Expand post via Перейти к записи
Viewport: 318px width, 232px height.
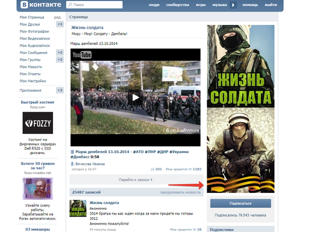[x=136, y=180]
